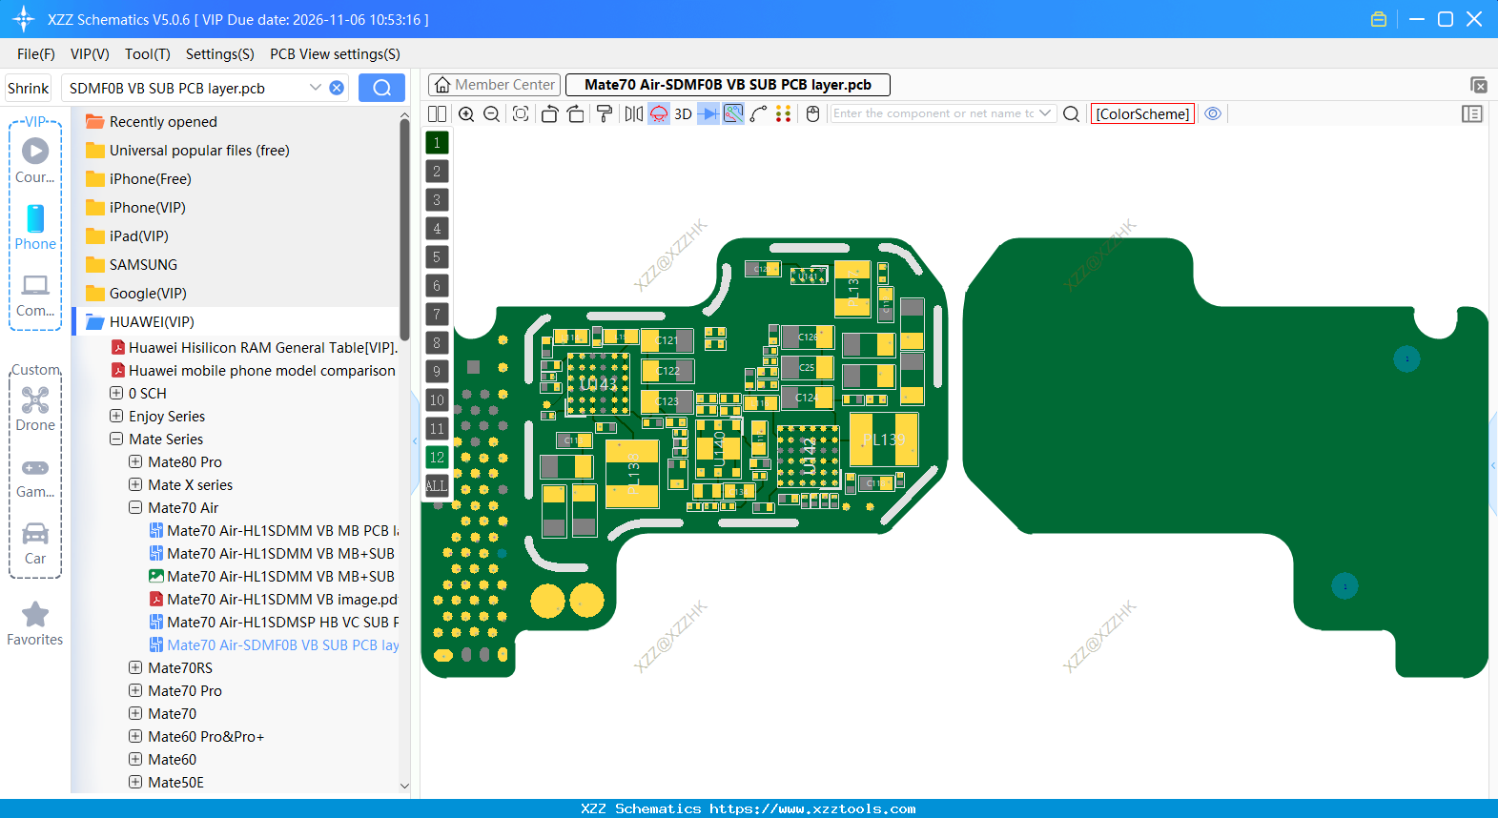
Task: Expand the 0 SCH tree node
Action: [116, 393]
